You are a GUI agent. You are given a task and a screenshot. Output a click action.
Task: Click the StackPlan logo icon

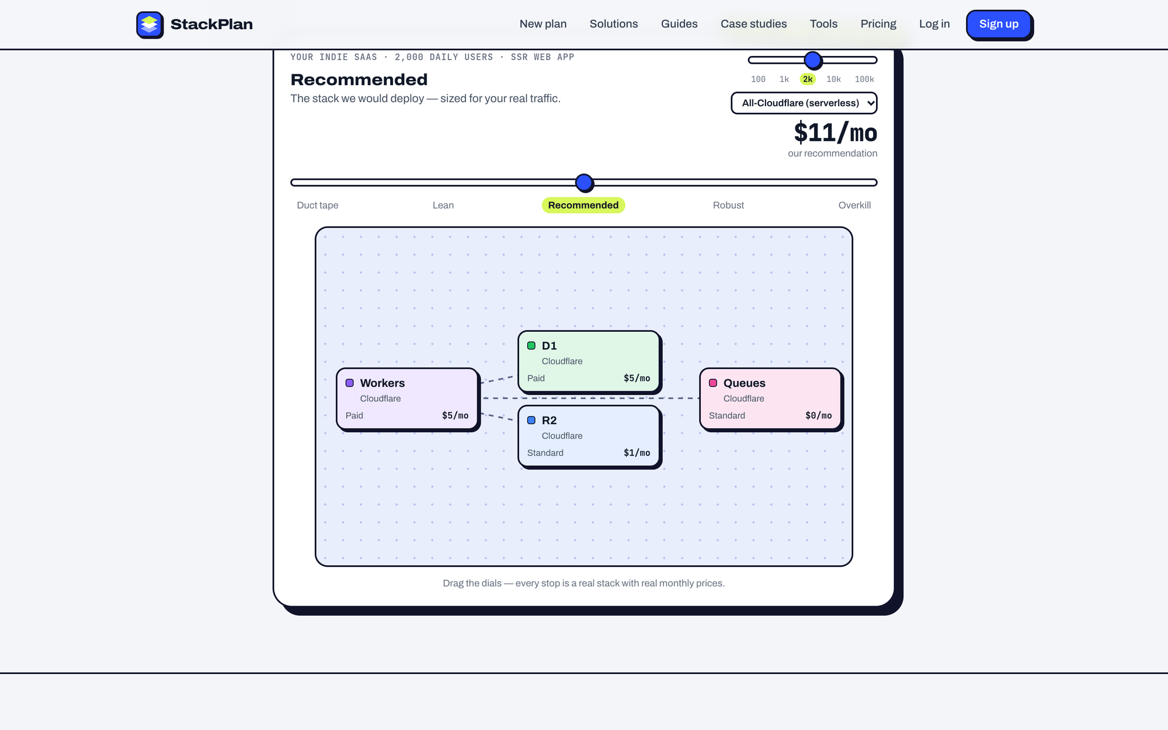click(150, 25)
